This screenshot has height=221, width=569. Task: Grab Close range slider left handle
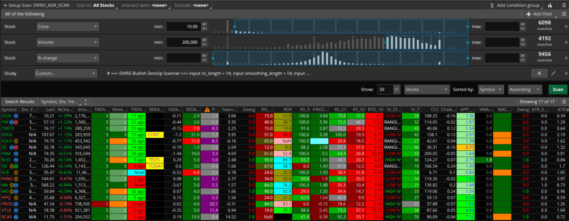point(234,27)
